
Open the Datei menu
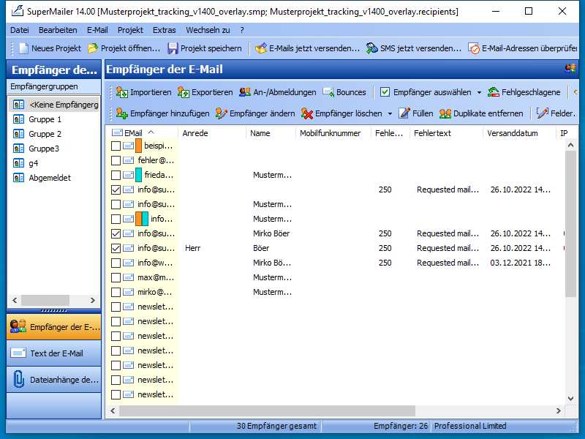pos(20,30)
